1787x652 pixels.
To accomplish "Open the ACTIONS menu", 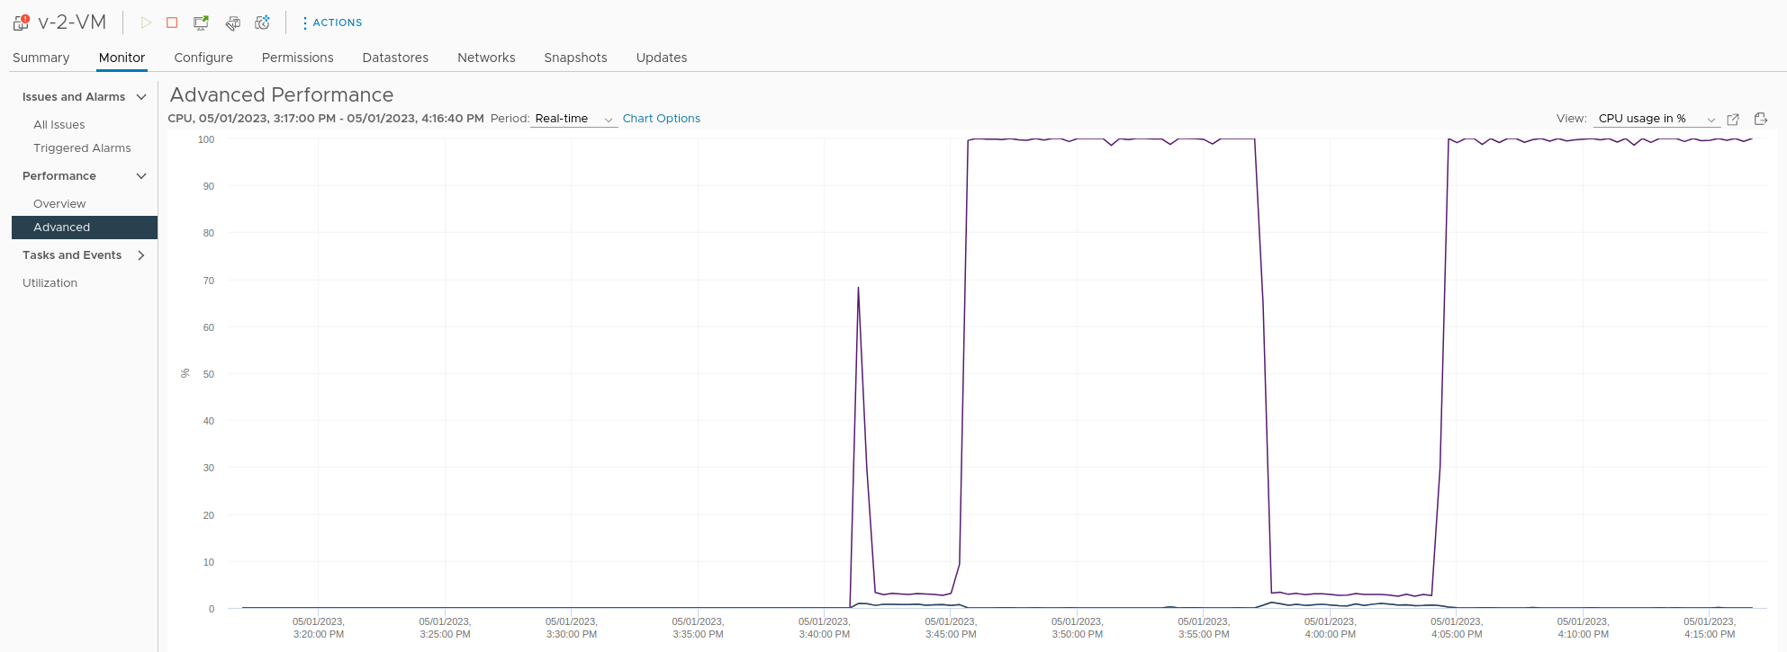I will pos(332,22).
